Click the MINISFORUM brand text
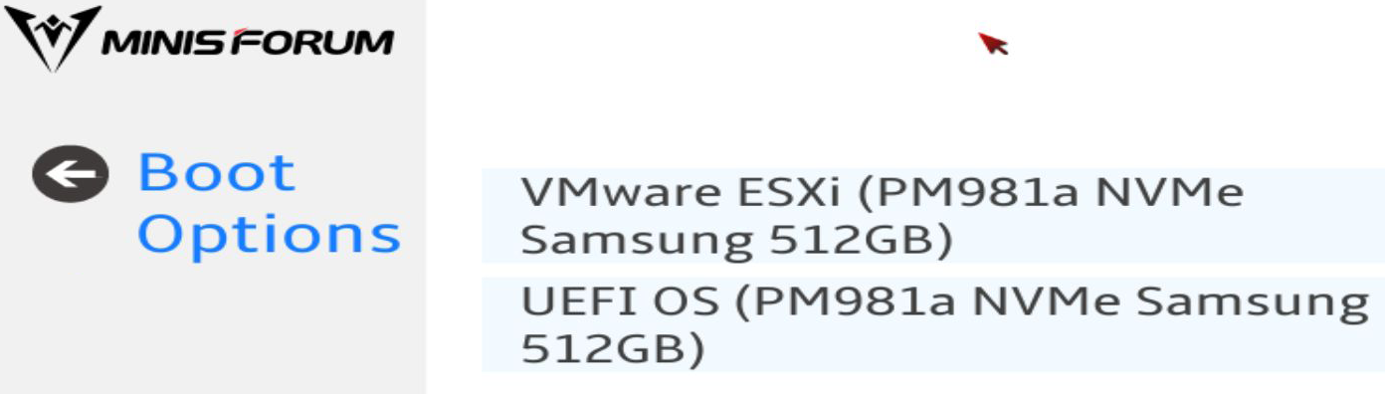 (x=249, y=43)
